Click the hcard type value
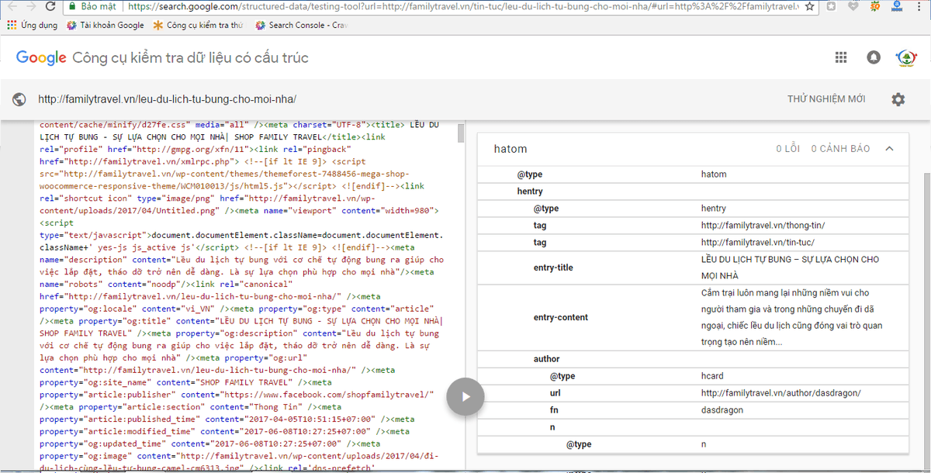931x473 pixels. click(x=712, y=376)
